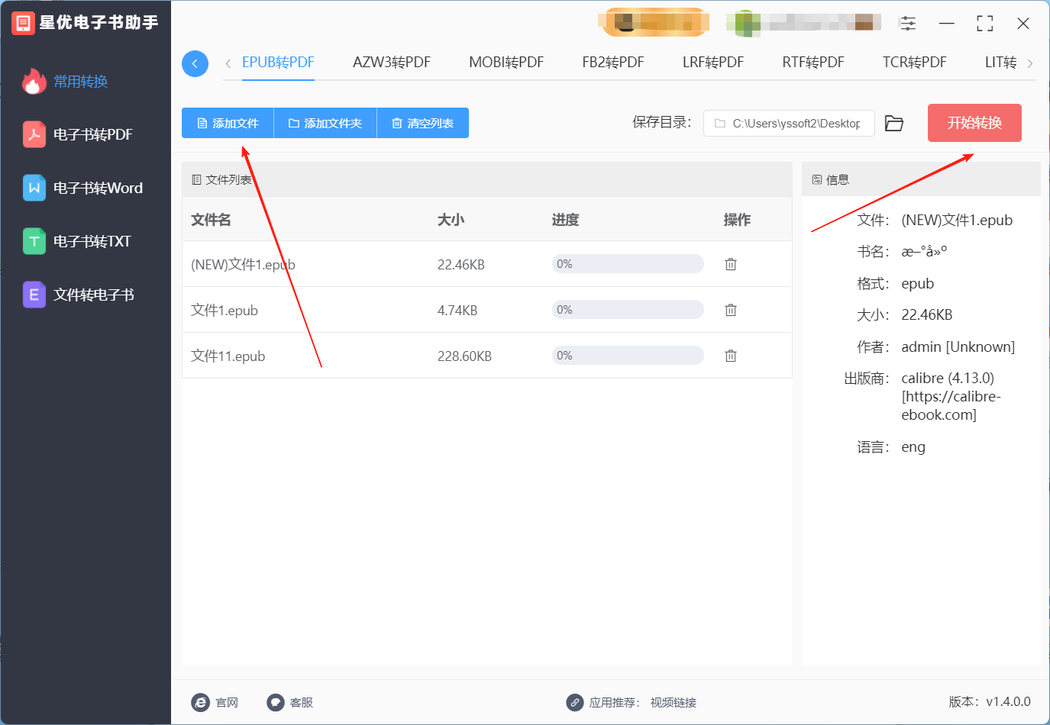Click the 4.74KB size cell
This screenshot has width=1050, height=725.
[x=457, y=311]
